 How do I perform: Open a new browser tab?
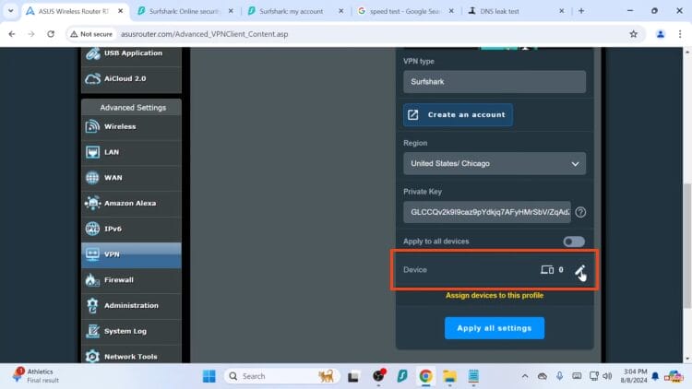581,11
